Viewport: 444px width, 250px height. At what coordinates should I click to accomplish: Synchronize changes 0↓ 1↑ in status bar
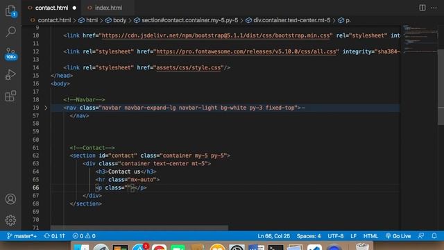[54, 236]
